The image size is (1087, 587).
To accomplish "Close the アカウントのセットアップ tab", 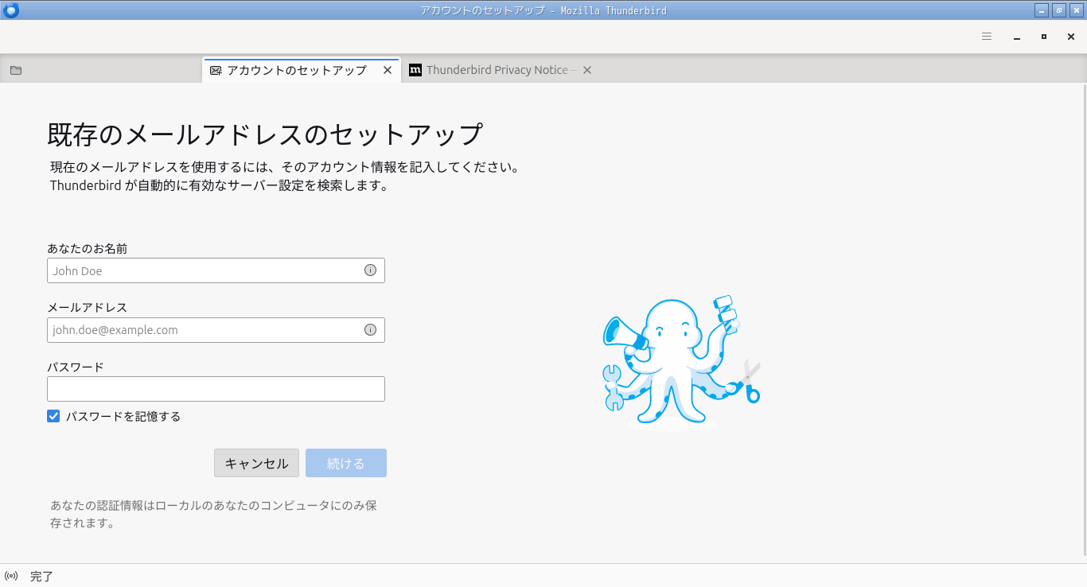I will click(388, 70).
